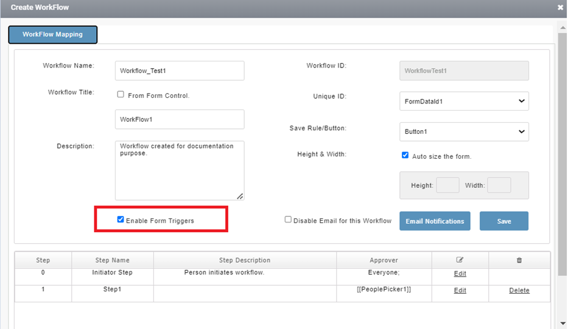Viewport: 568px width, 329px height.
Task: Click the Description textarea resize handle
Action: click(x=240, y=196)
